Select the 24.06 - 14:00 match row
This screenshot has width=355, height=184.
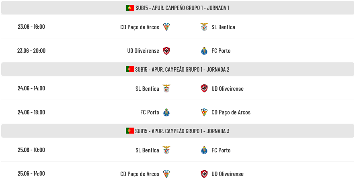[x=178, y=88]
